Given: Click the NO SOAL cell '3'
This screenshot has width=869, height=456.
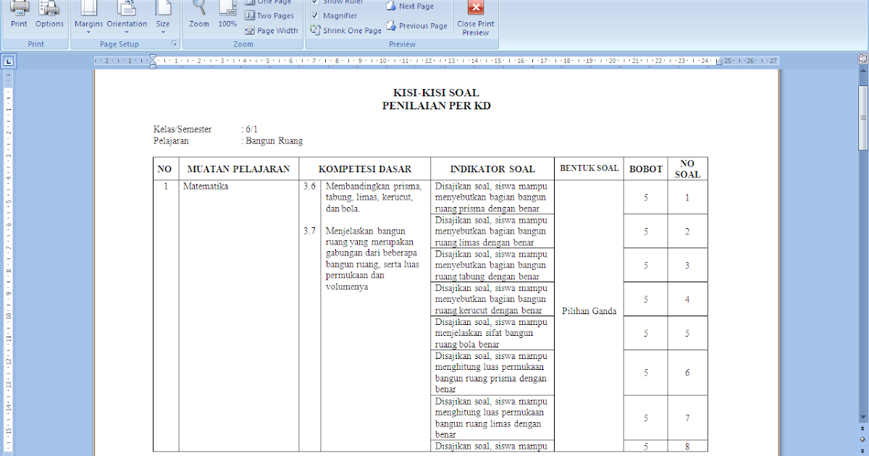Looking at the screenshot, I should point(687,266).
